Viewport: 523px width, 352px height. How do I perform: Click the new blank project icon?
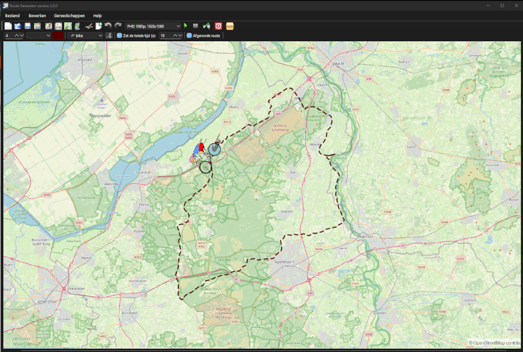(8, 26)
